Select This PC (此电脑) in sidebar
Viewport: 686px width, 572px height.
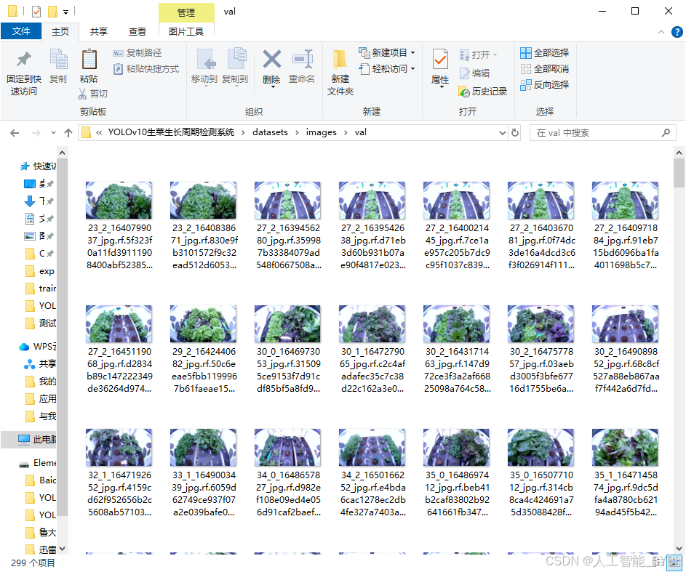[37, 440]
